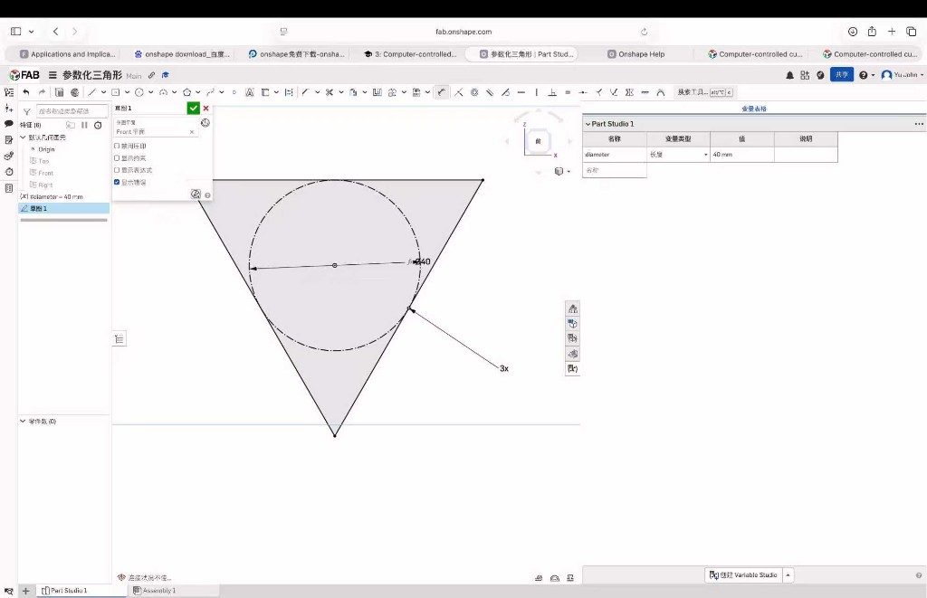Click the new variable 名称 input field
This screenshot has width=927, height=598.
(x=615, y=170)
